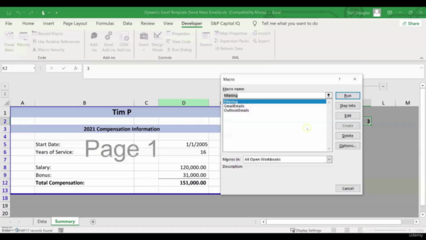Click collapse-dialog arrow beside macro name

328,95
